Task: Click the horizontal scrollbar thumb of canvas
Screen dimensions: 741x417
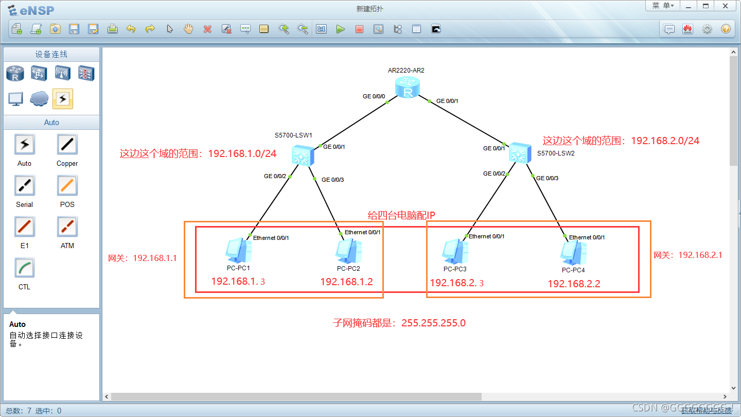Action: (x=296, y=396)
